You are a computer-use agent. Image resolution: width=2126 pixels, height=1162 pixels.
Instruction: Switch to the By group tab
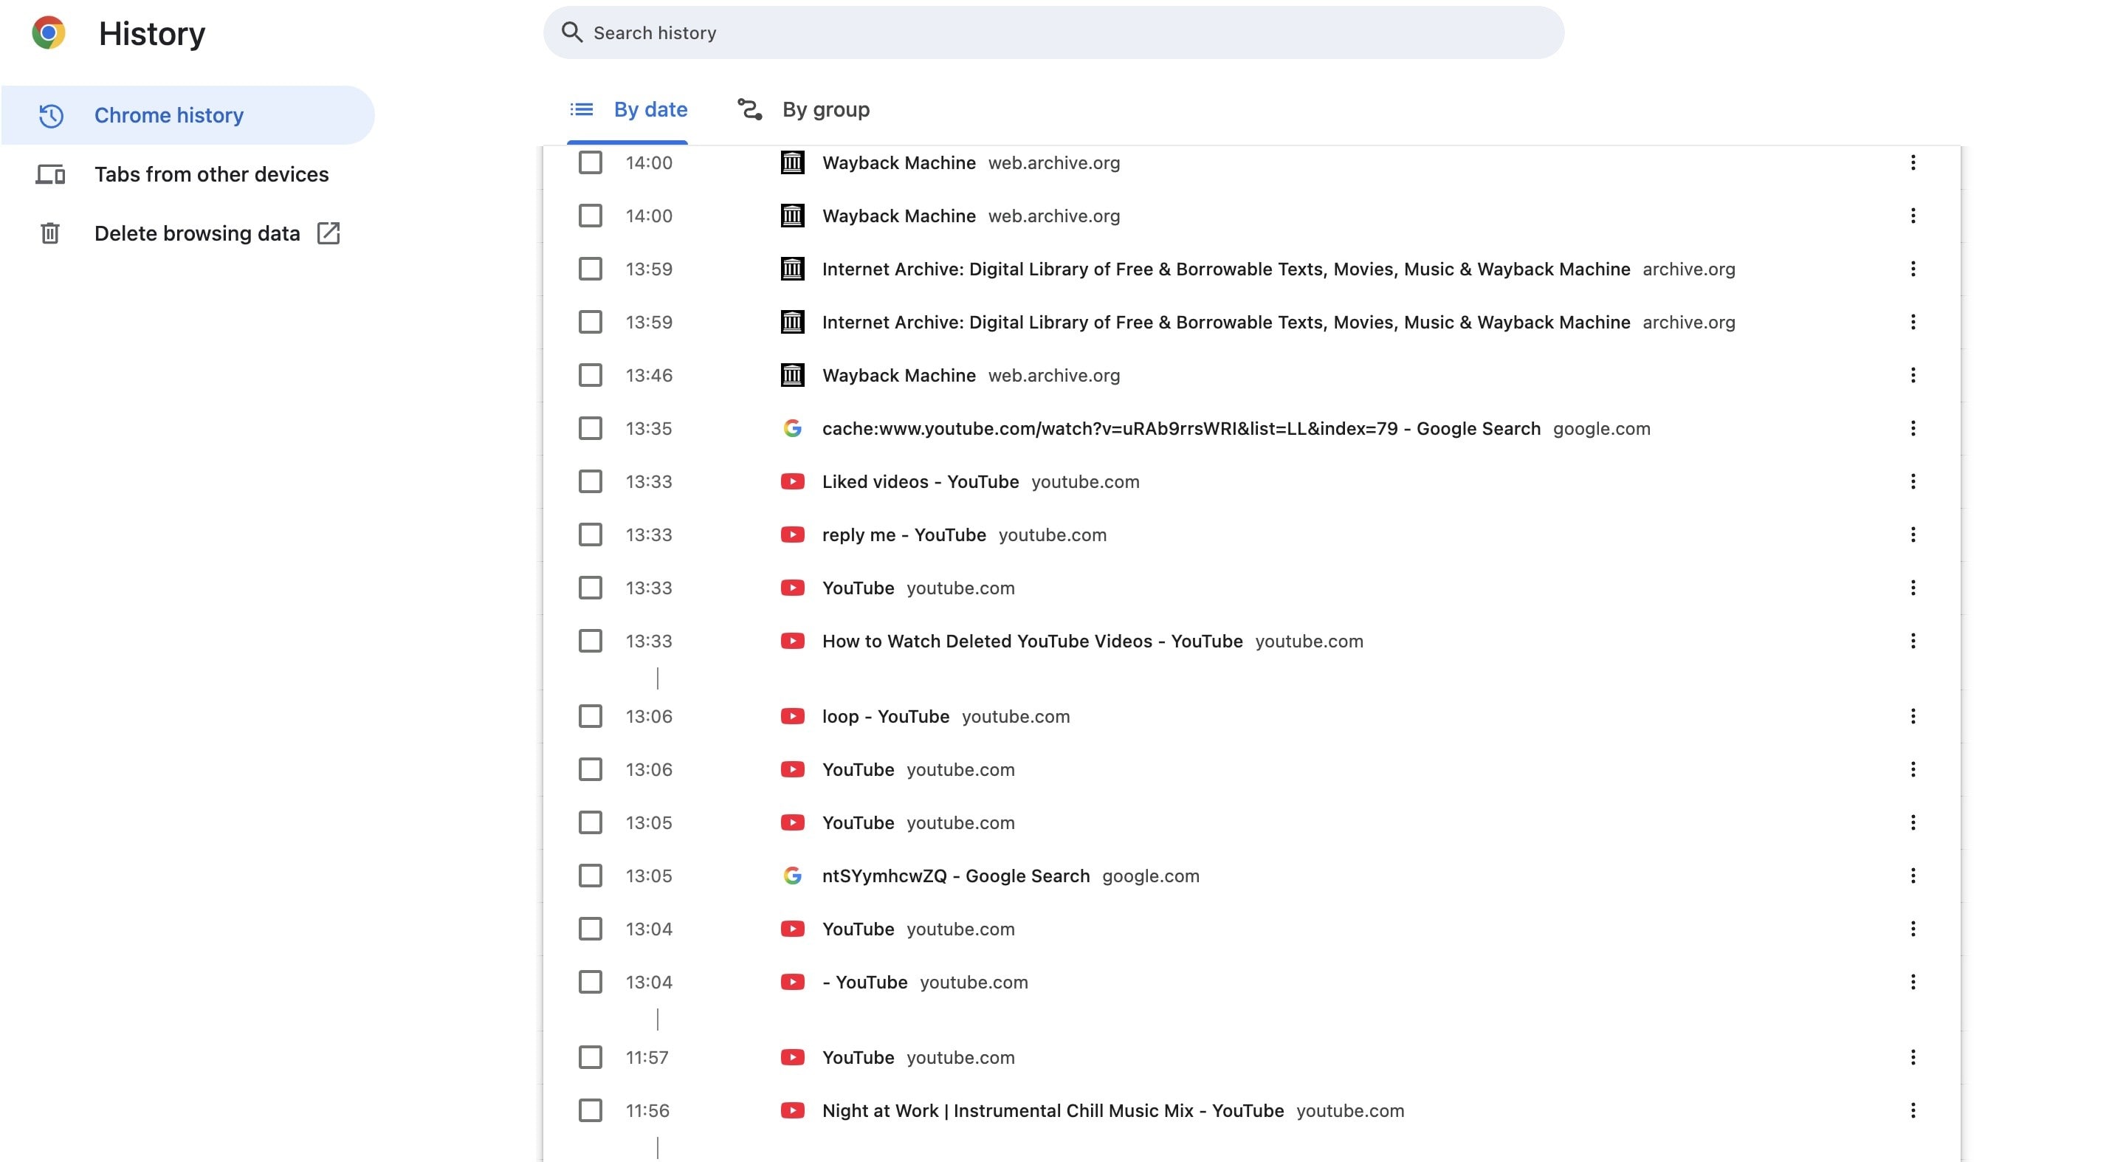803,110
